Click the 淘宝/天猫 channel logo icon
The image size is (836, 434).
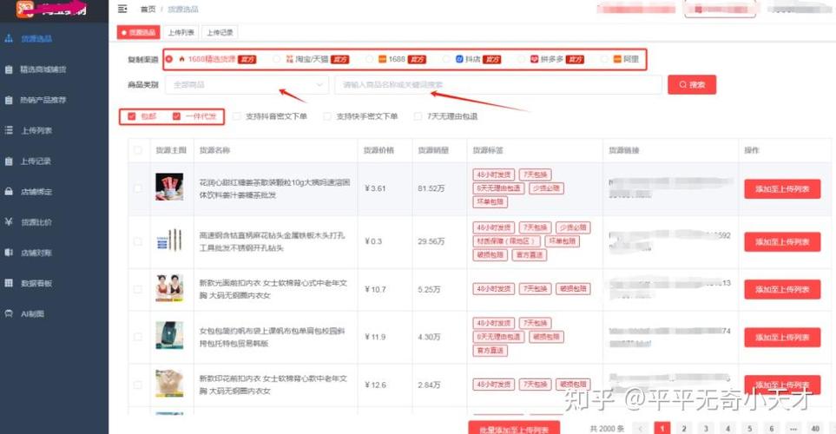click(x=289, y=59)
